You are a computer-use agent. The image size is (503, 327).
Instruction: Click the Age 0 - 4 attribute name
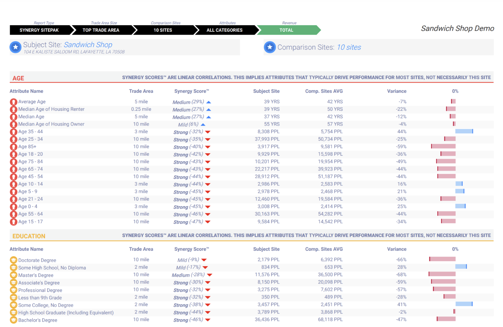(x=28, y=206)
